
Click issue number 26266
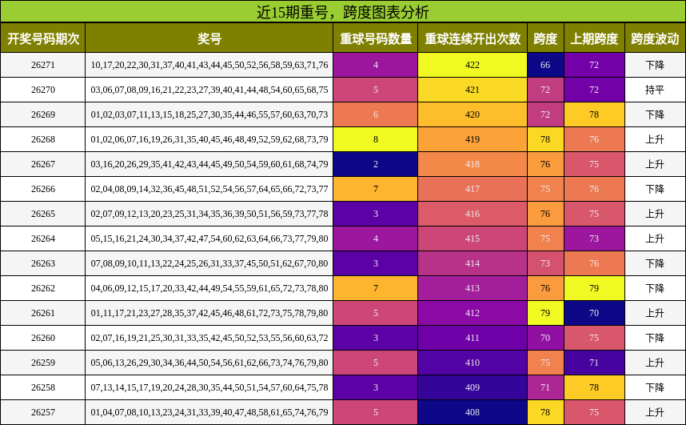click(x=43, y=189)
